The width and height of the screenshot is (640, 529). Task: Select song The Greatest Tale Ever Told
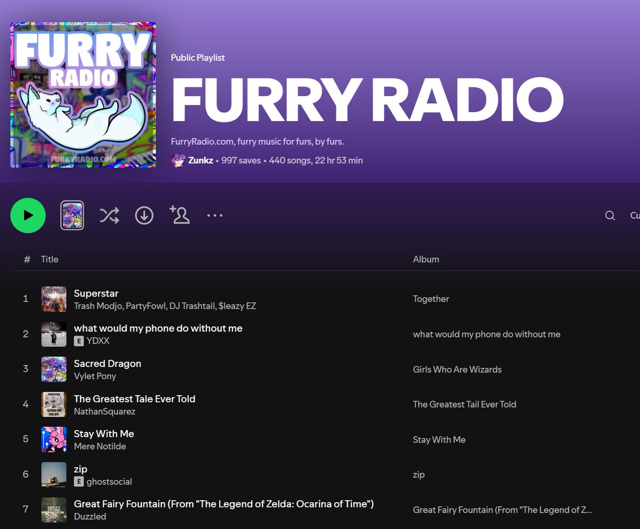134,399
